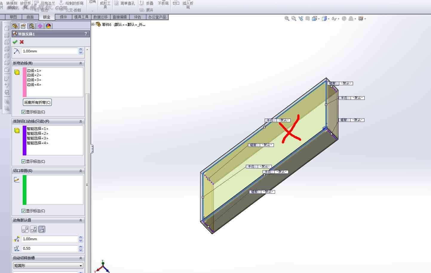The height and width of the screenshot is (273, 431).
Task: Switch to the 钣金 tab
Action: pos(47,17)
